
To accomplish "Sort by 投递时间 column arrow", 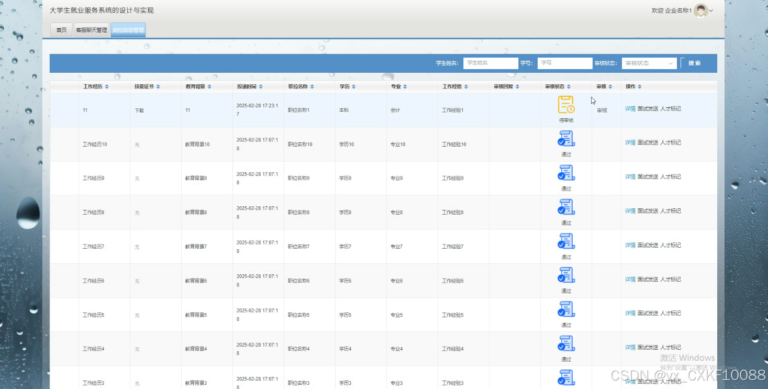I will point(261,86).
